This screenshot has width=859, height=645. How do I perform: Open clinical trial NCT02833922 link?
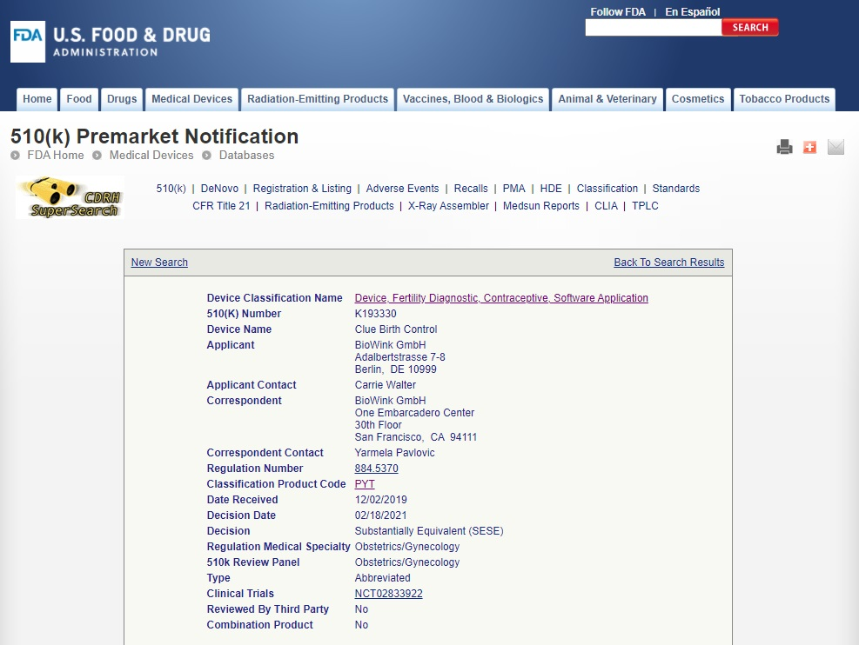388,594
